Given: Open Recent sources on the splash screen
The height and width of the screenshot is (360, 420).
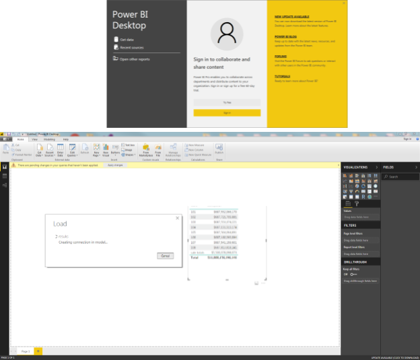Looking at the screenshot, I should pos(129,47).
